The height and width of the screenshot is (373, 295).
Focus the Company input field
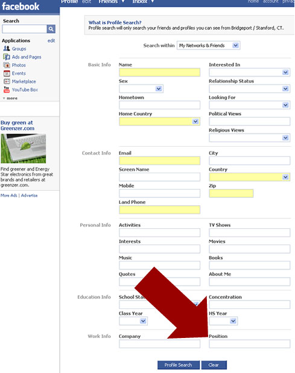159,344
